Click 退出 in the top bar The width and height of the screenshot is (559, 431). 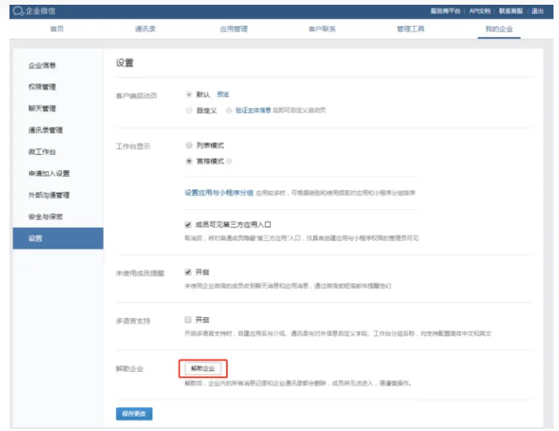[x=537, y=11]
